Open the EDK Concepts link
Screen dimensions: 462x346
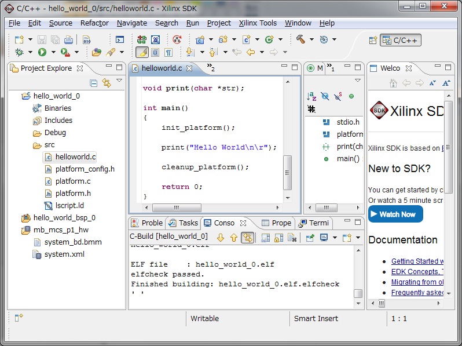click(x=417, y=271)
